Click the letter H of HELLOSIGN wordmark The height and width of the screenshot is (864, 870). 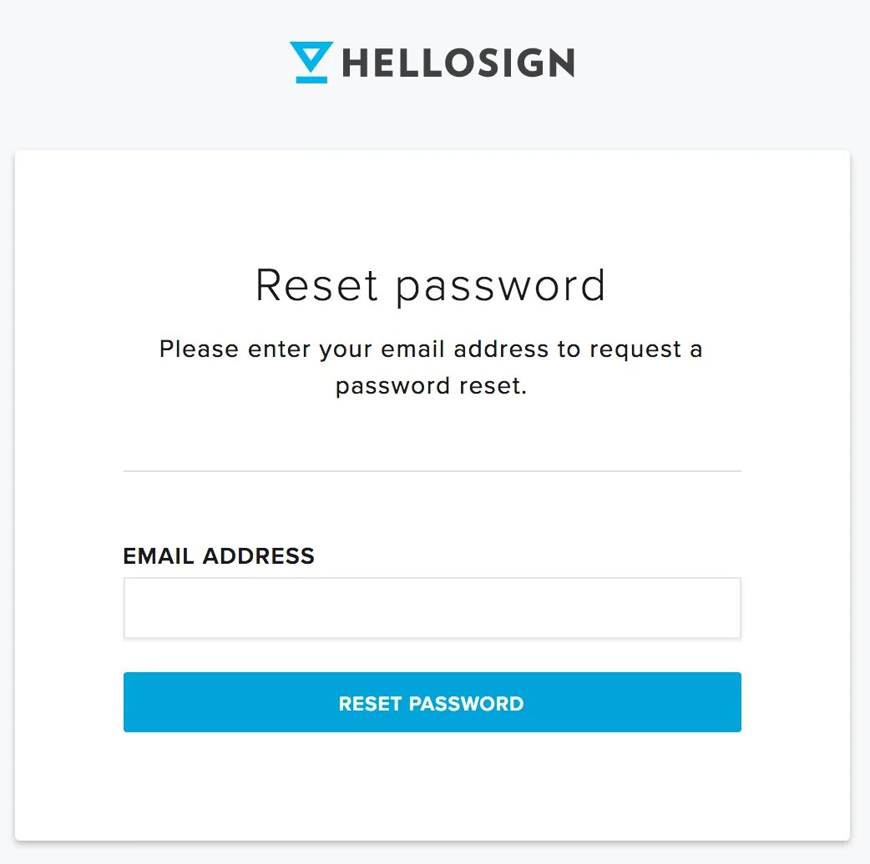click(354, 63)
